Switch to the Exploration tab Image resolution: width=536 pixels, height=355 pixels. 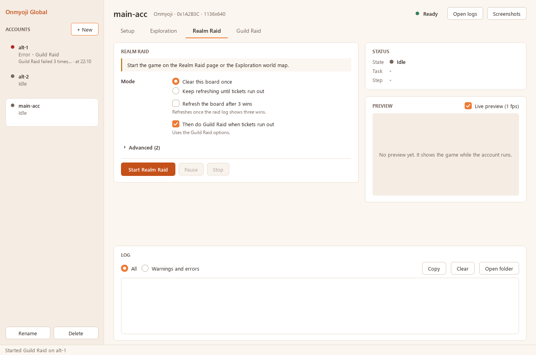pos(164,31)
